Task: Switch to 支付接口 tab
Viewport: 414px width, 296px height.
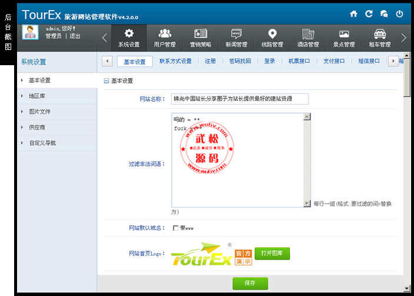Action: tap(334, 61)
